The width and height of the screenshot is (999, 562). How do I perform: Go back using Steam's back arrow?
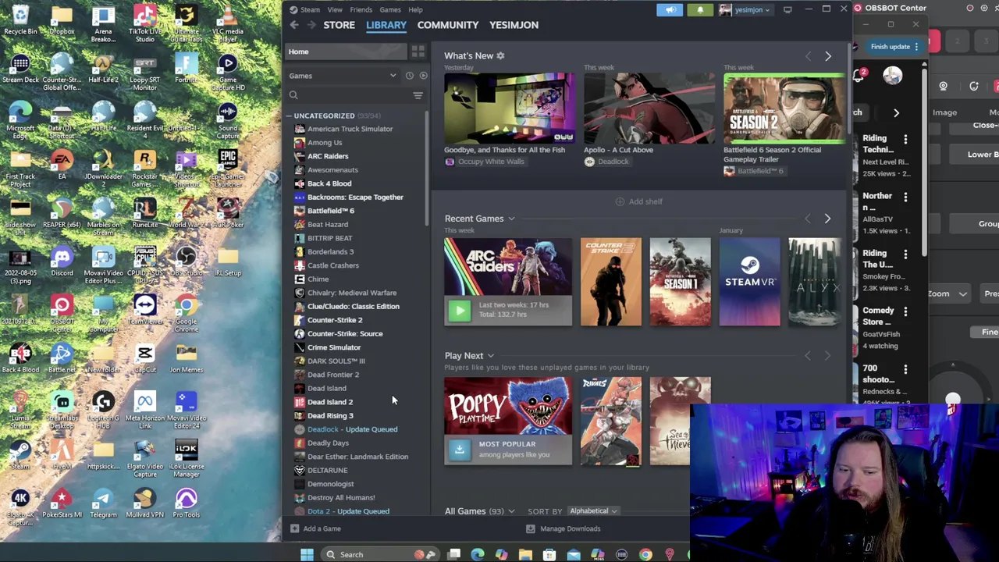click(x=293, y=25)
